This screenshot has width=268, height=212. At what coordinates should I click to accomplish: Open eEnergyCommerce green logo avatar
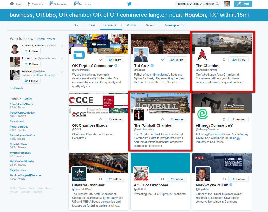tap(203, 114)
